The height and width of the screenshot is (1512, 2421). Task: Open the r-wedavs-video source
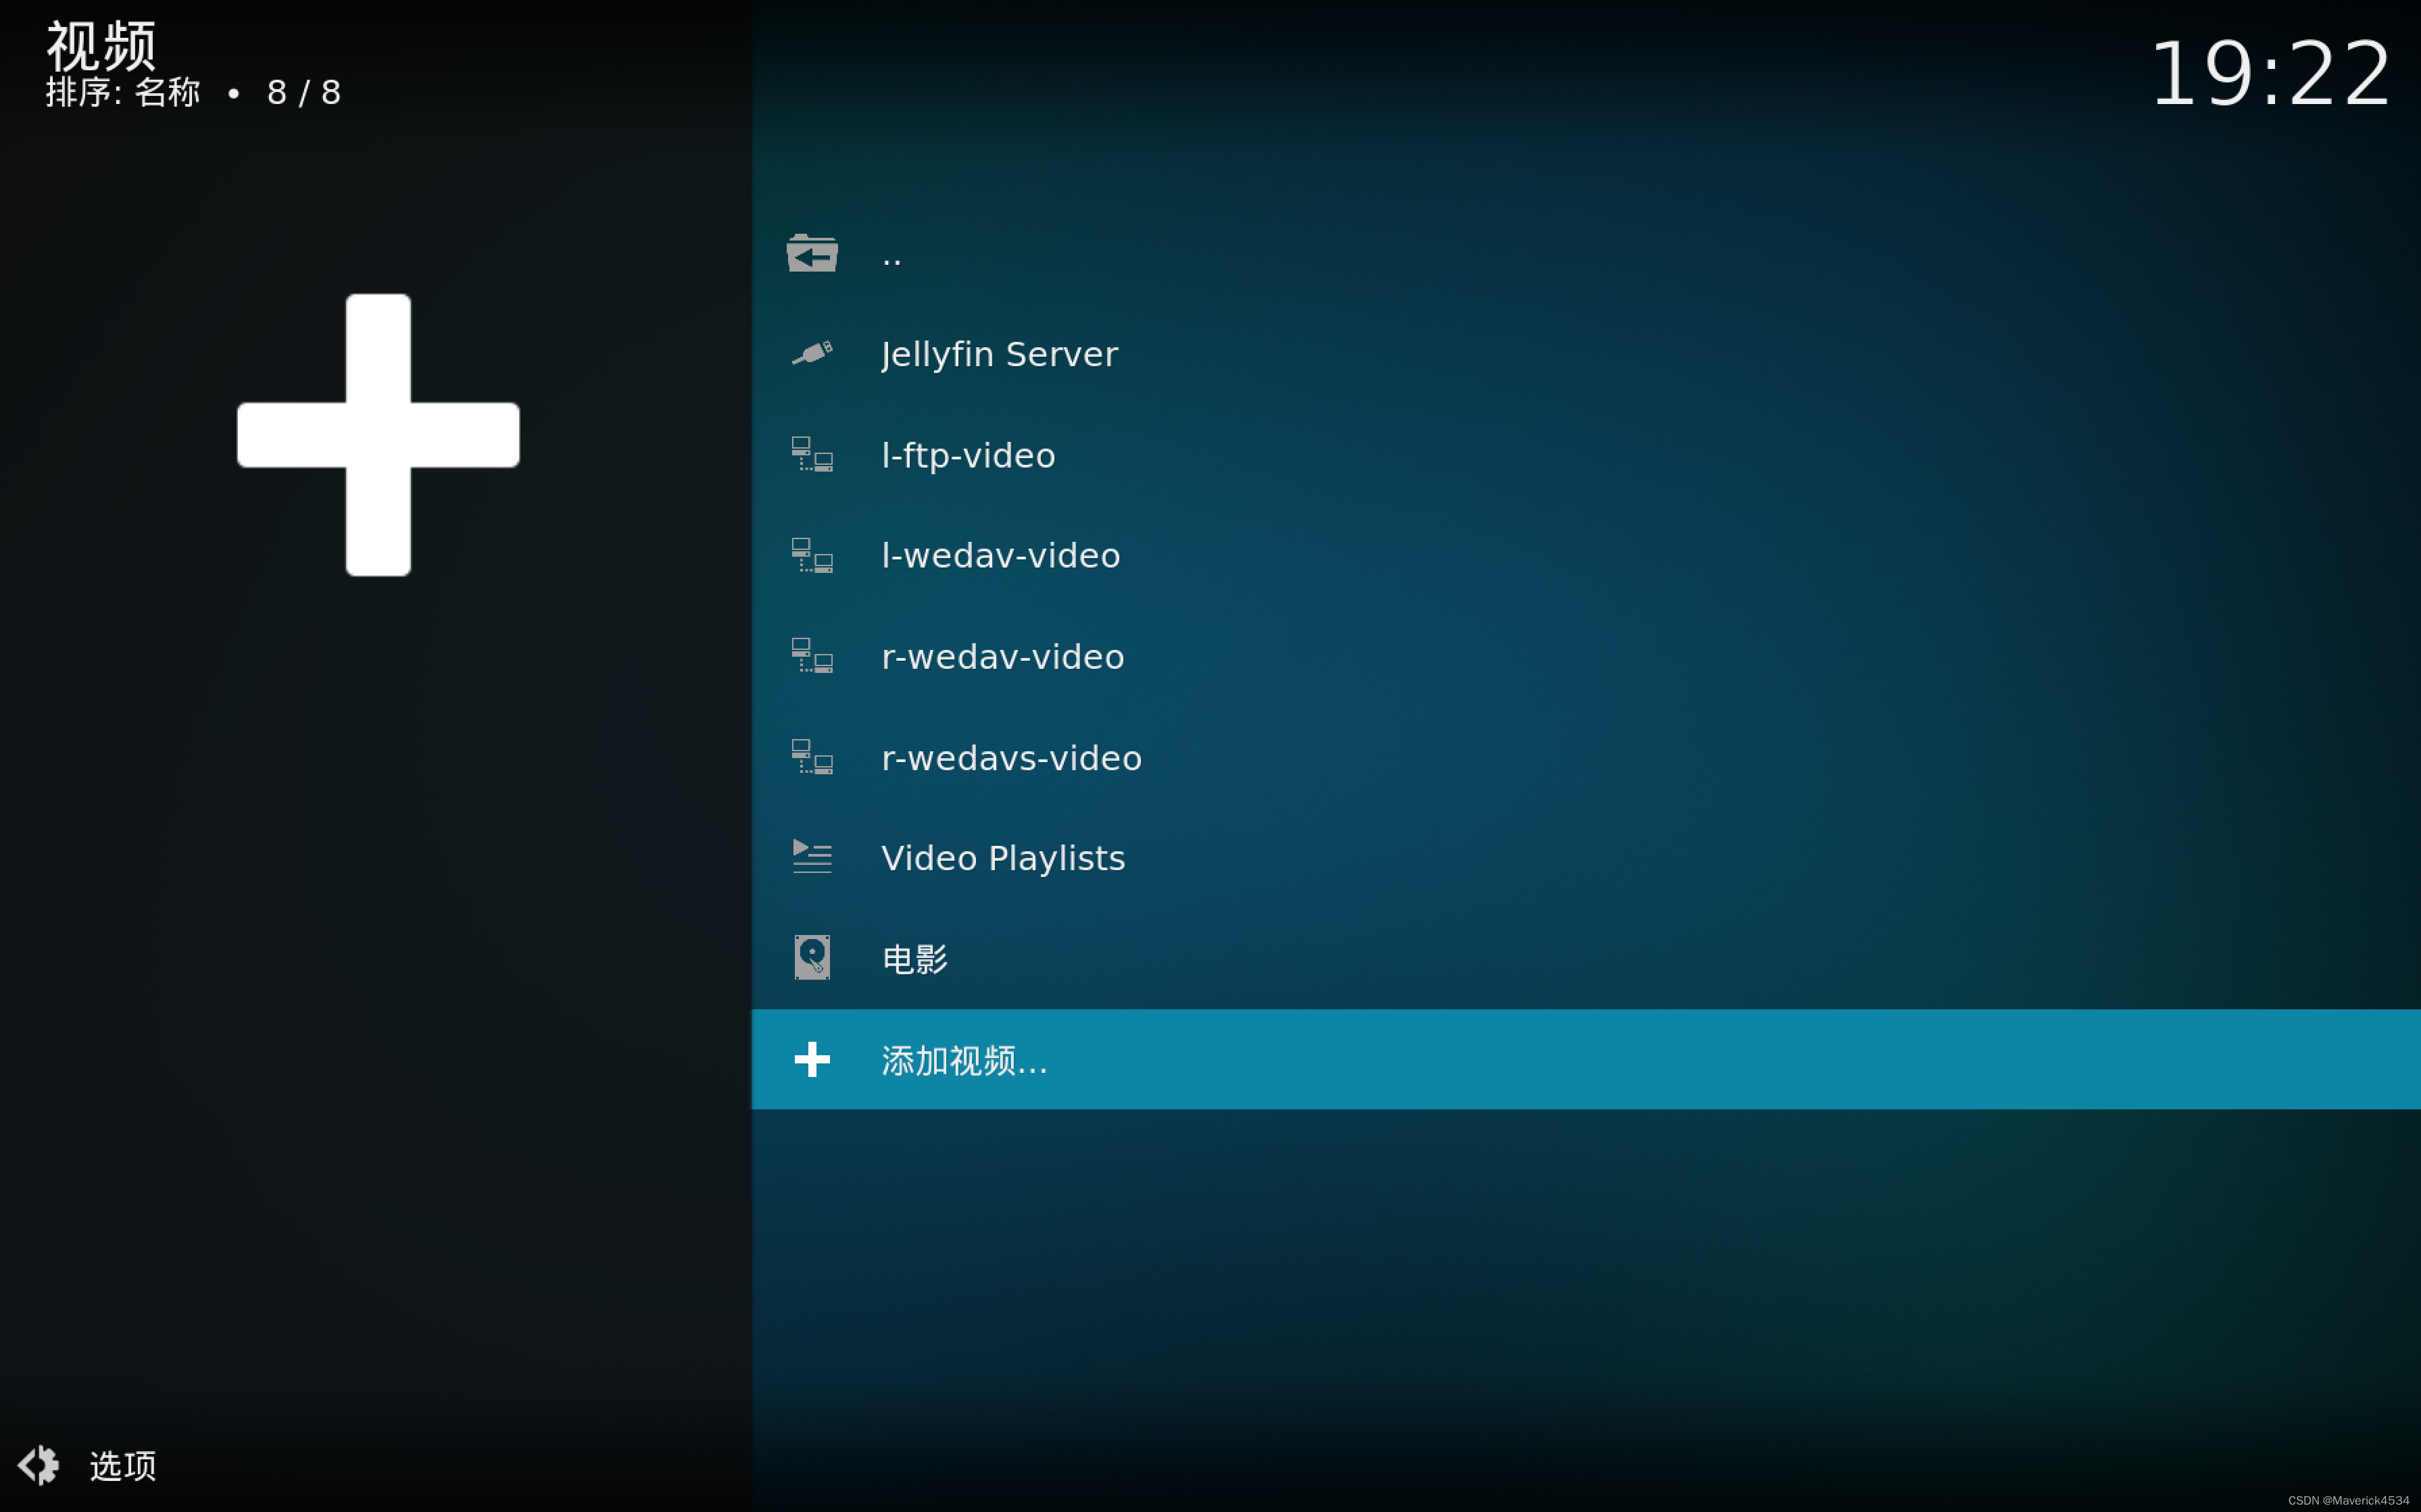(1010, 758)
